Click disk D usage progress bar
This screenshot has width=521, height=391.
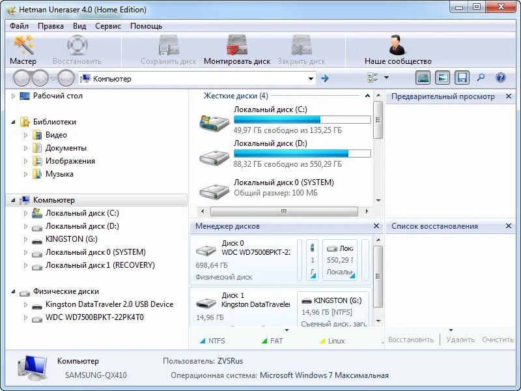click(302, 153)
